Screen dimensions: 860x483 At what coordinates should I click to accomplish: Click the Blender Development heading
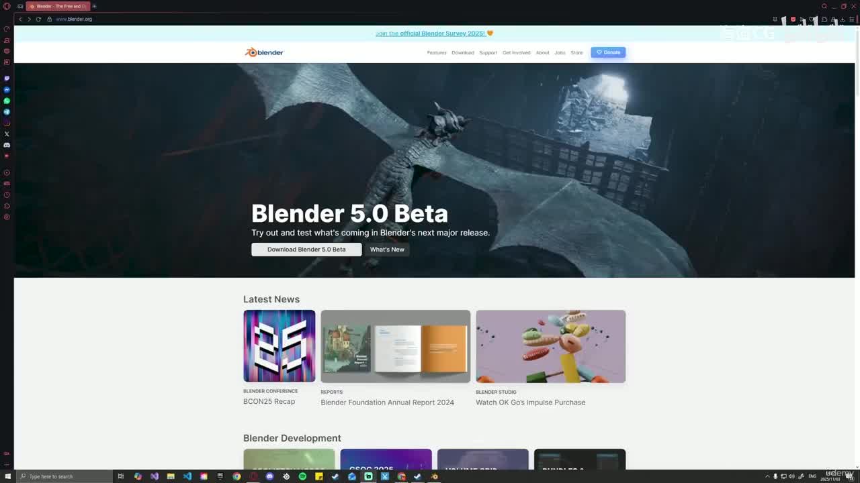coord(292,438)
